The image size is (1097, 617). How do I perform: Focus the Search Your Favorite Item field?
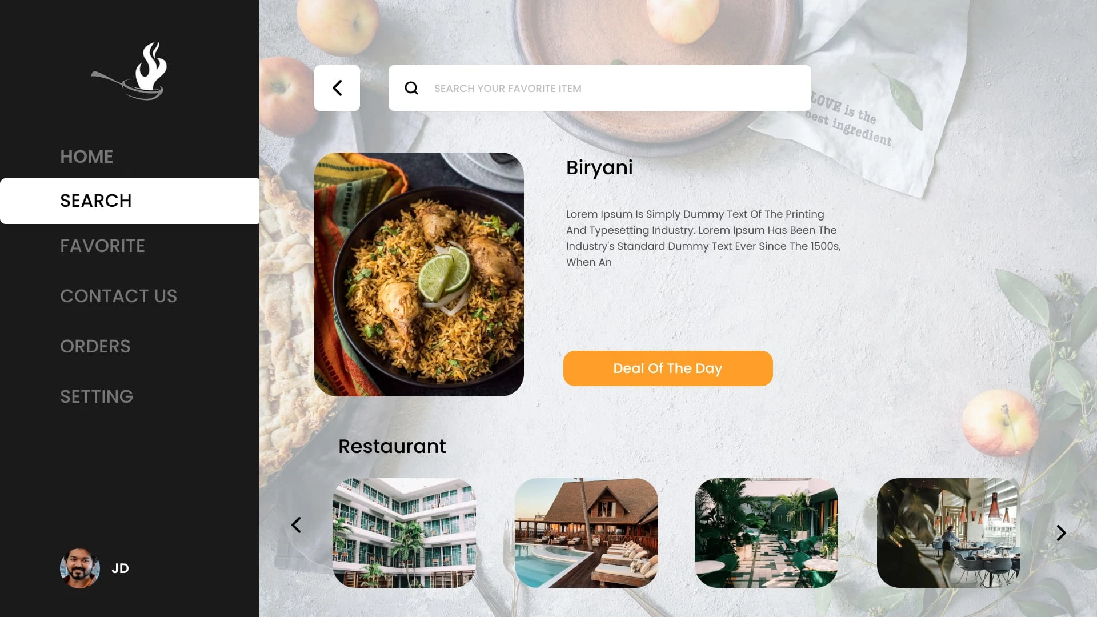(600, 88)
